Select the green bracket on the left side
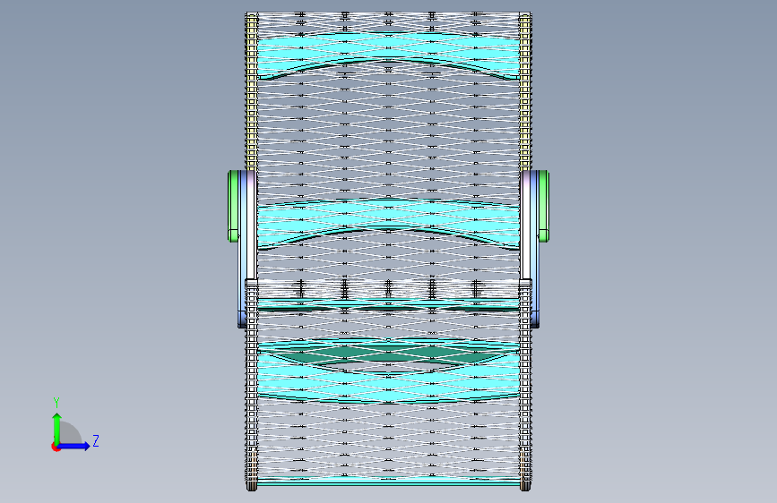The image size is (777, 503). (233, 206)
